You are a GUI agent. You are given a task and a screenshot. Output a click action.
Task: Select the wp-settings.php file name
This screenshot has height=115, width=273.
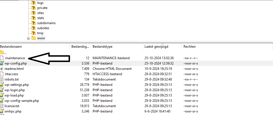pos(17,85)
